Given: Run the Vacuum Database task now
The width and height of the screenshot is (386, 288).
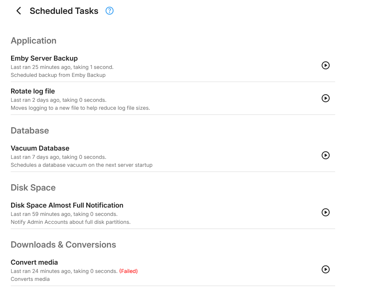Looking at the screenshot, I should pyautogui.click(x=326, y=155).
